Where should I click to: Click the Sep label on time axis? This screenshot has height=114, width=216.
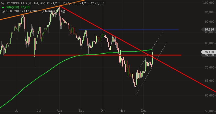click(82, 111)
